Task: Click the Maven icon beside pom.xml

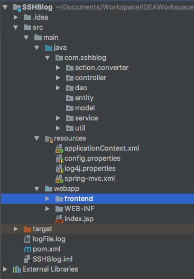Action: tap(27, 249)
